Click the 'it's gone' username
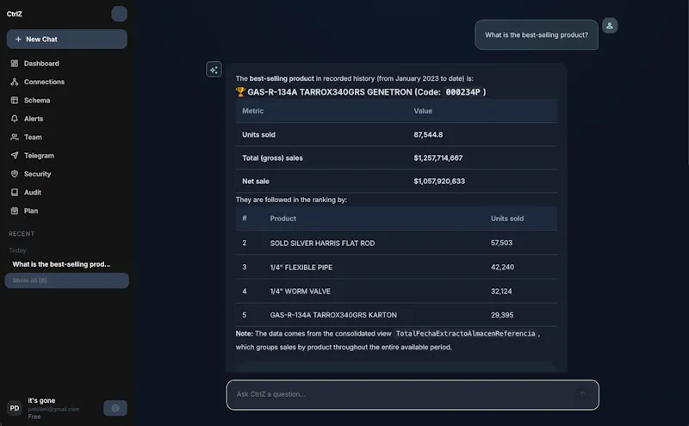Image resolution: width=689 pixels, height=426 pixels. 41,400
